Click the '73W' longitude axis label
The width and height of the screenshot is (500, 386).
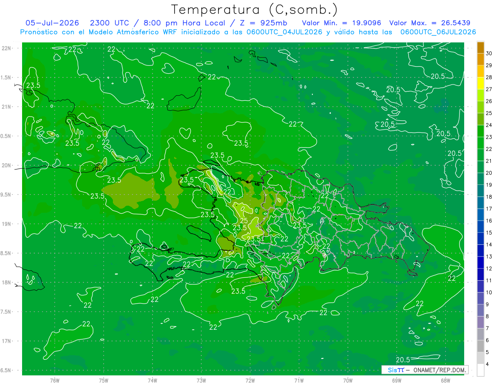pyautogui.click(x=201, y=381)
